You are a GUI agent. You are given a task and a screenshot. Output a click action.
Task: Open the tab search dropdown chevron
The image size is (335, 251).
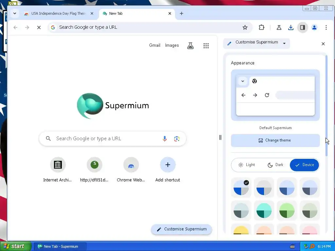click(14, 13)
